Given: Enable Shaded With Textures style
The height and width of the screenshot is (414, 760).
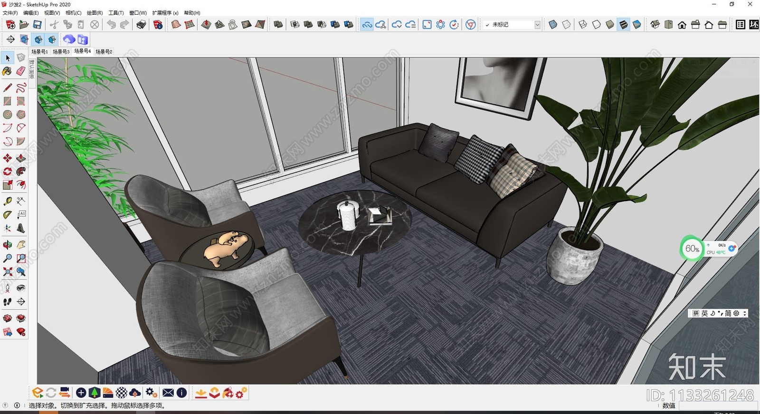Looking at the screenshot, I should pos(623,24).
